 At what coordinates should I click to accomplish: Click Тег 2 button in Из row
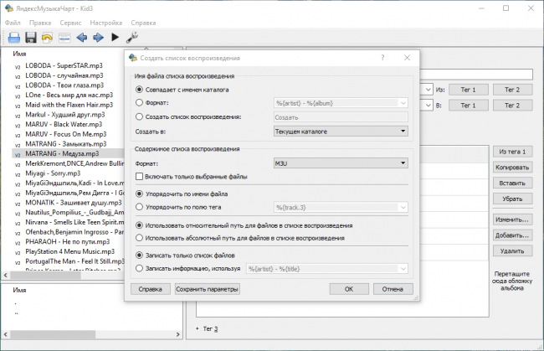[512, 90]
